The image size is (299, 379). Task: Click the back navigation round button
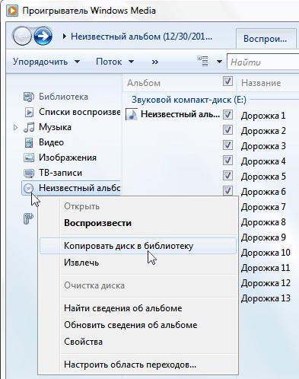[22, 37]
